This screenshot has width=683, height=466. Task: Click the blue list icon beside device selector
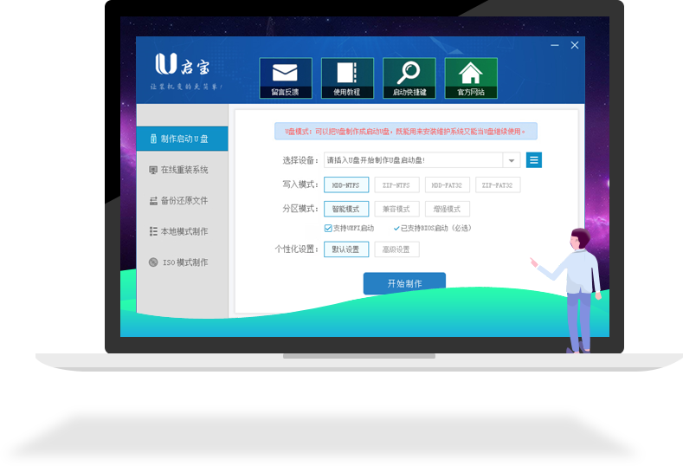click(534, 160)
